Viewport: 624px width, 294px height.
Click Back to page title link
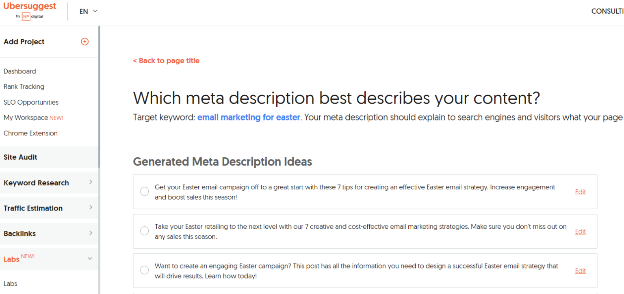click(x=166, y=61)
